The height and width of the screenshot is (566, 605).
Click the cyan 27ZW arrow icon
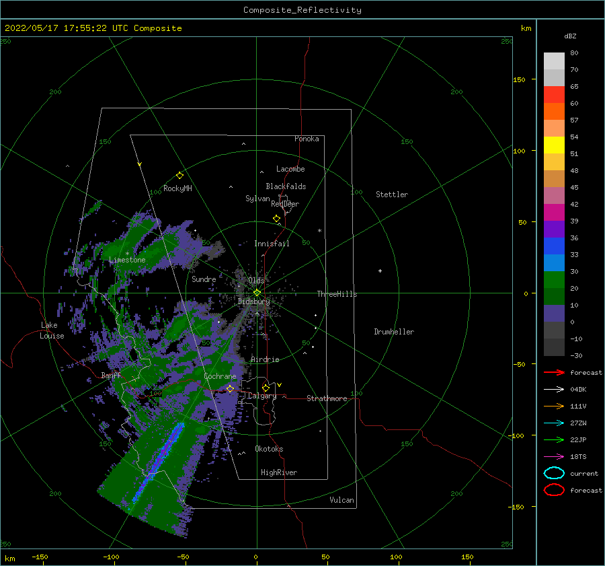(554, 423)
